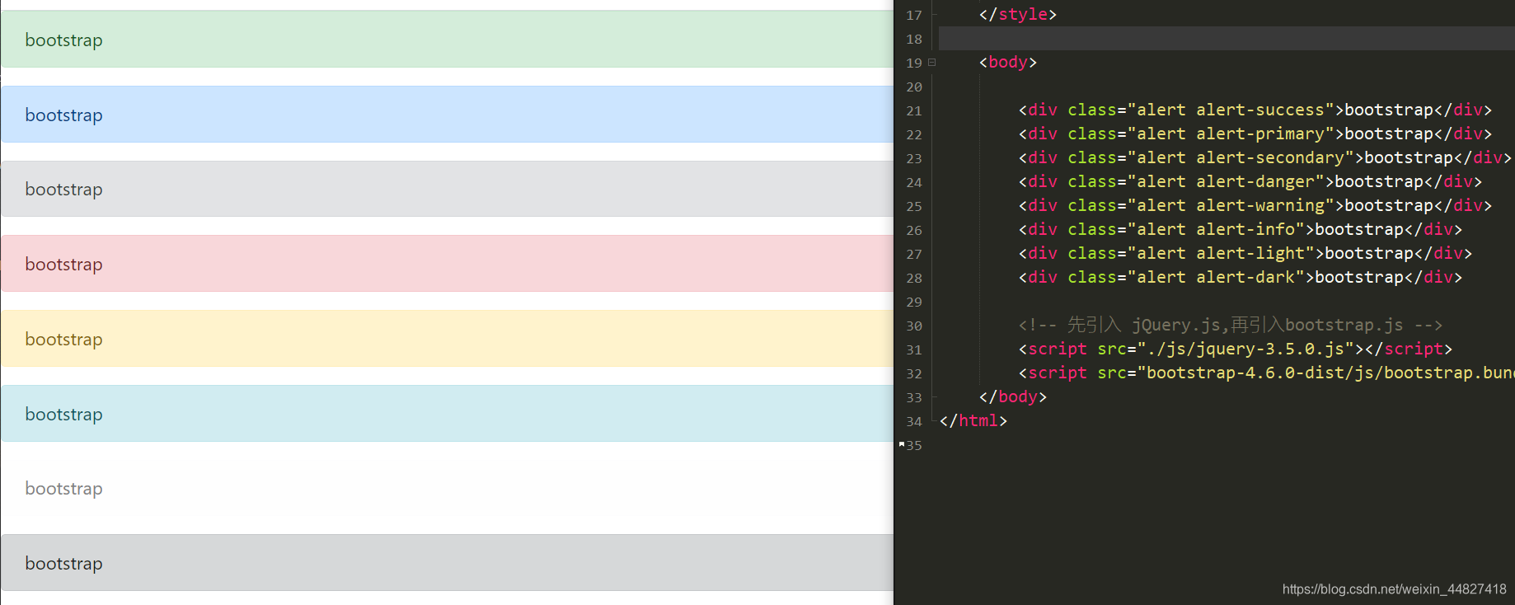Click the white alert-light bootstrap box
Screen dimensions: 1515x605
tap(447, 488)
